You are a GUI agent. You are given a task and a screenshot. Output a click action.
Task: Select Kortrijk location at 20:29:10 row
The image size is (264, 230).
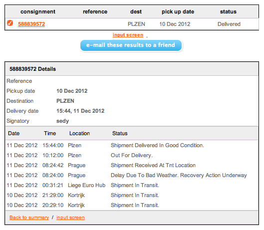(76, 205)
